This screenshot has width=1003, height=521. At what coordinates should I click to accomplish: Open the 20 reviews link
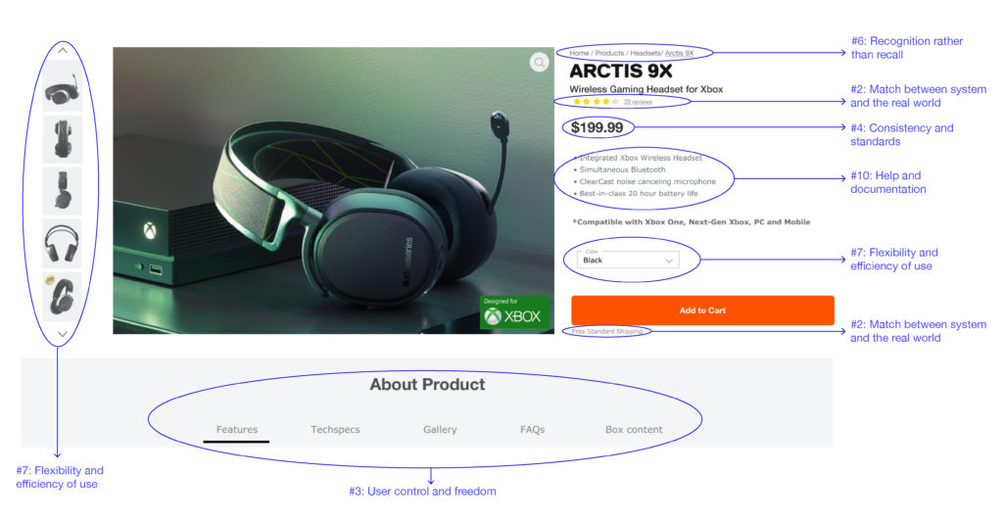[x=638, y=102]
